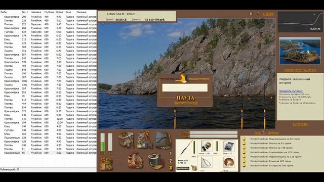324x182 pixels.
Task: Switch to the События events tab
Action: pyautogui.click(x=273, y=133)
